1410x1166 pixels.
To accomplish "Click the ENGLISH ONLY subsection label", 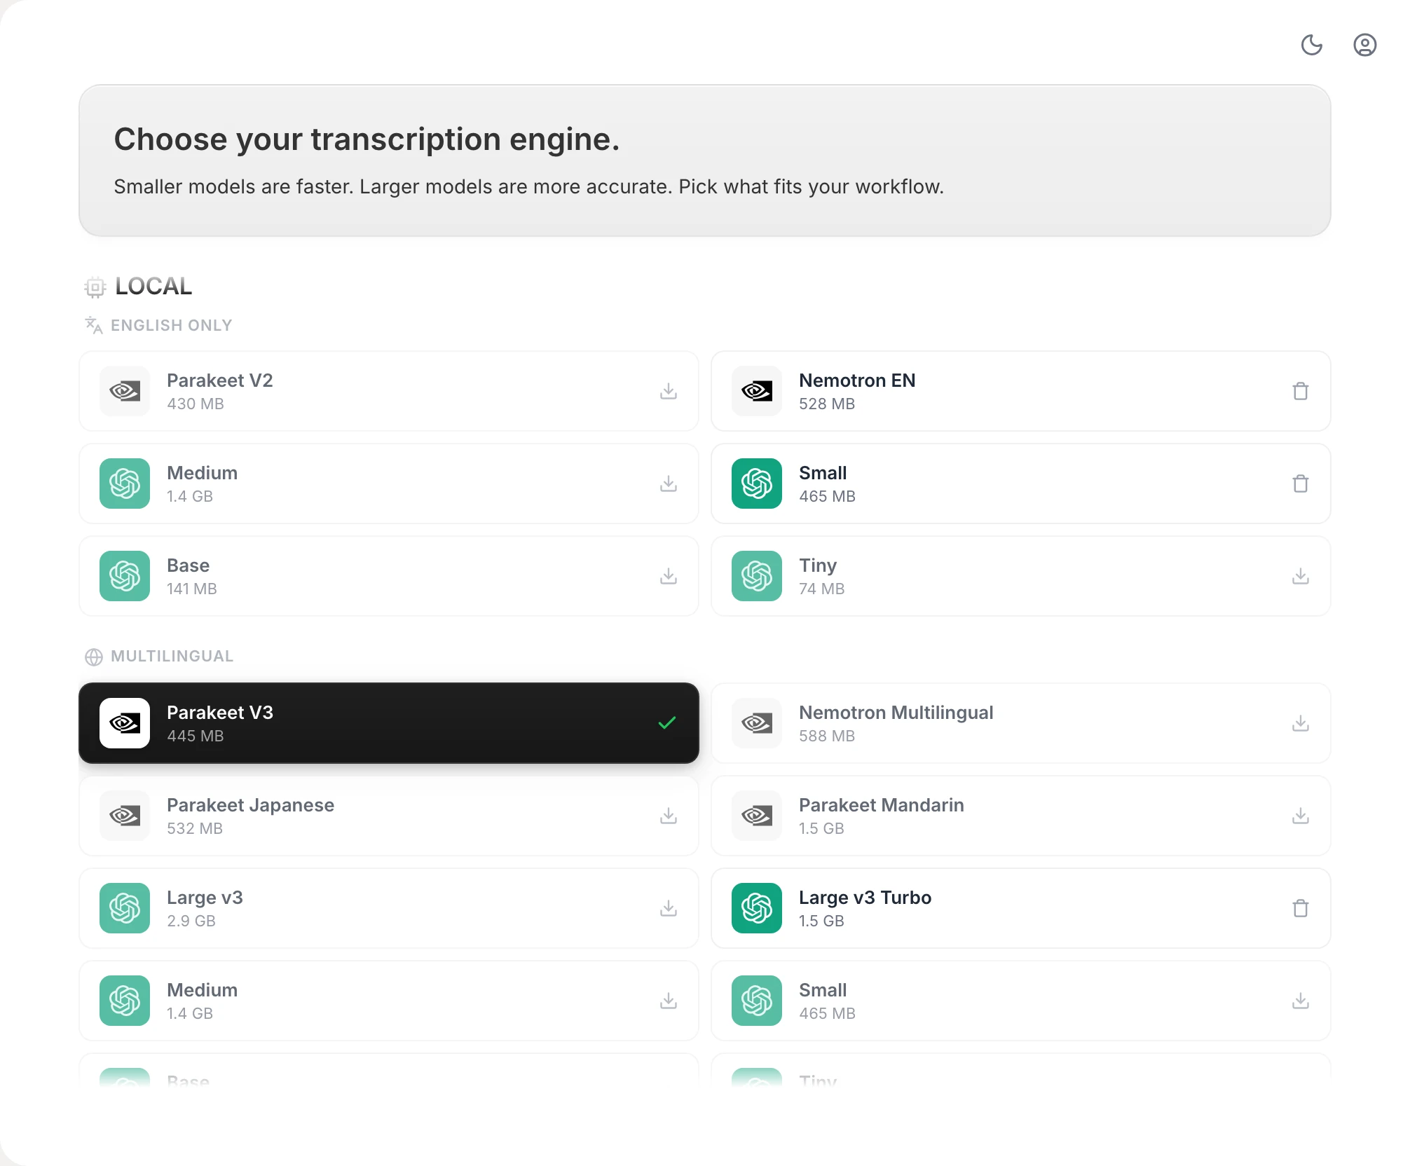I will [171, 325].
